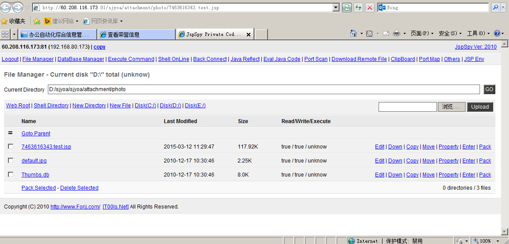Viewport: 509px width, 244px height.
Task: Click the Current Directory path field
Action: pos(264,89)
